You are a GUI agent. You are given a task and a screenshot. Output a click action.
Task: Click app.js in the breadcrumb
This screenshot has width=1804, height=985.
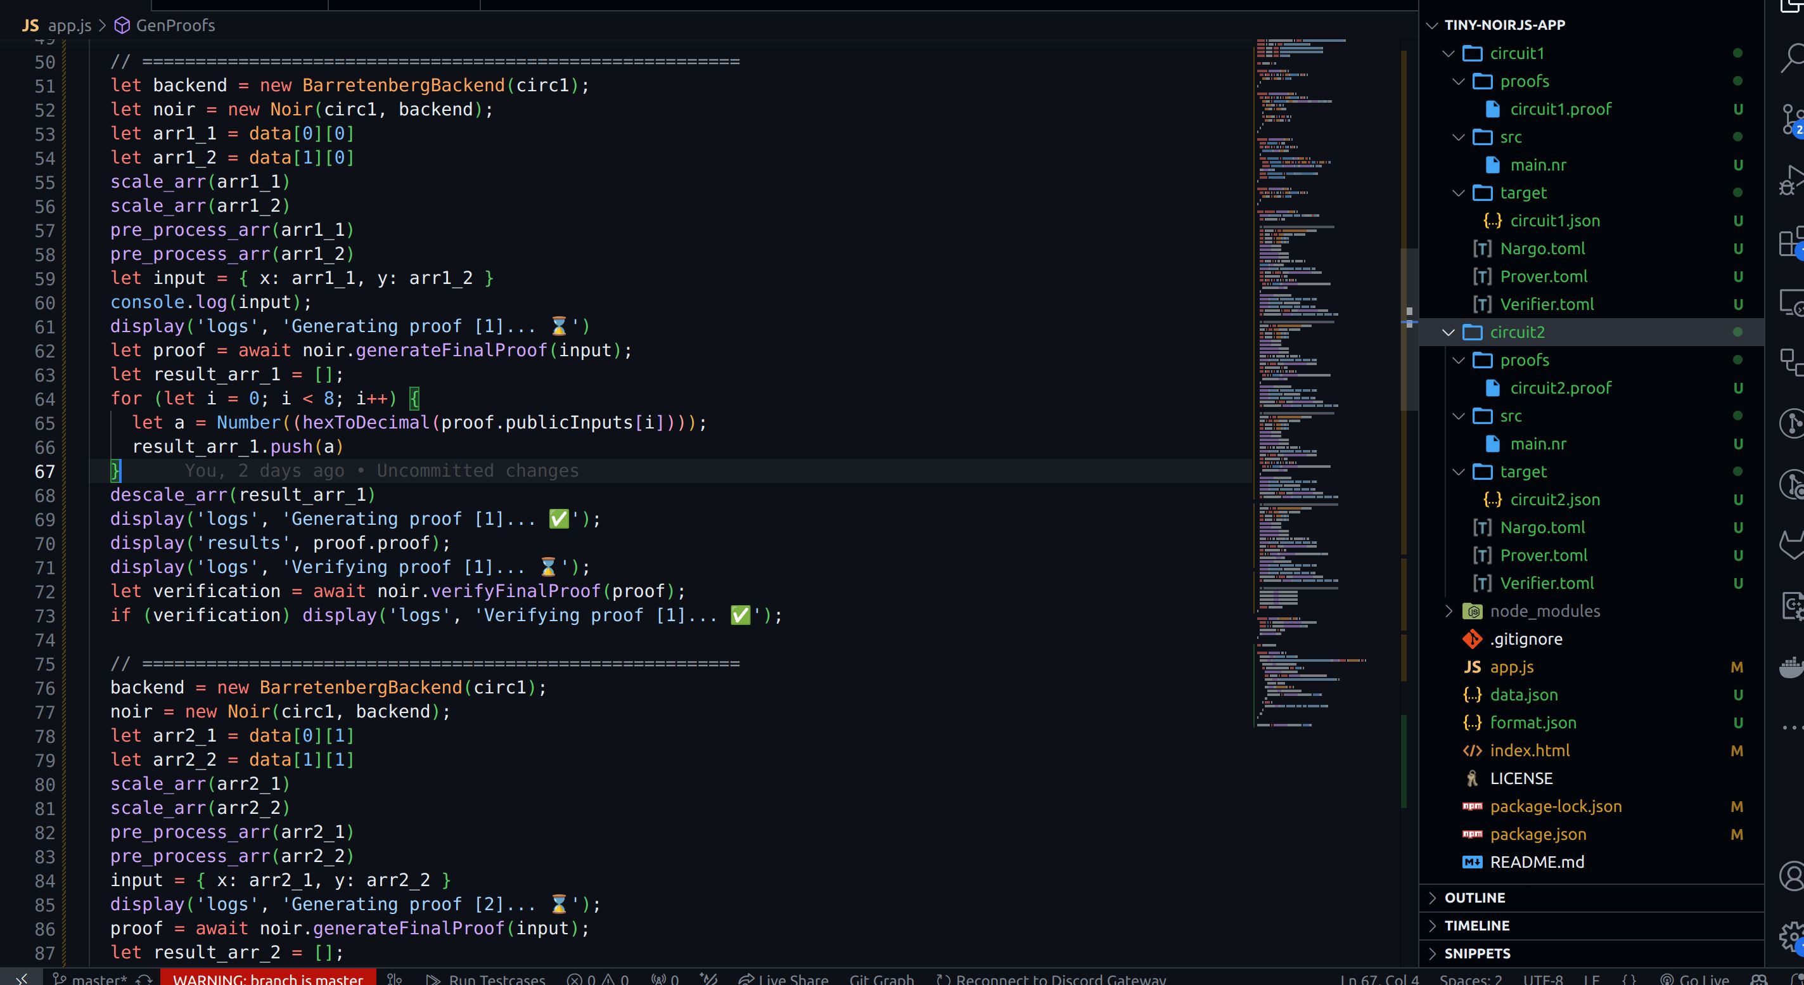pos(69,25)
